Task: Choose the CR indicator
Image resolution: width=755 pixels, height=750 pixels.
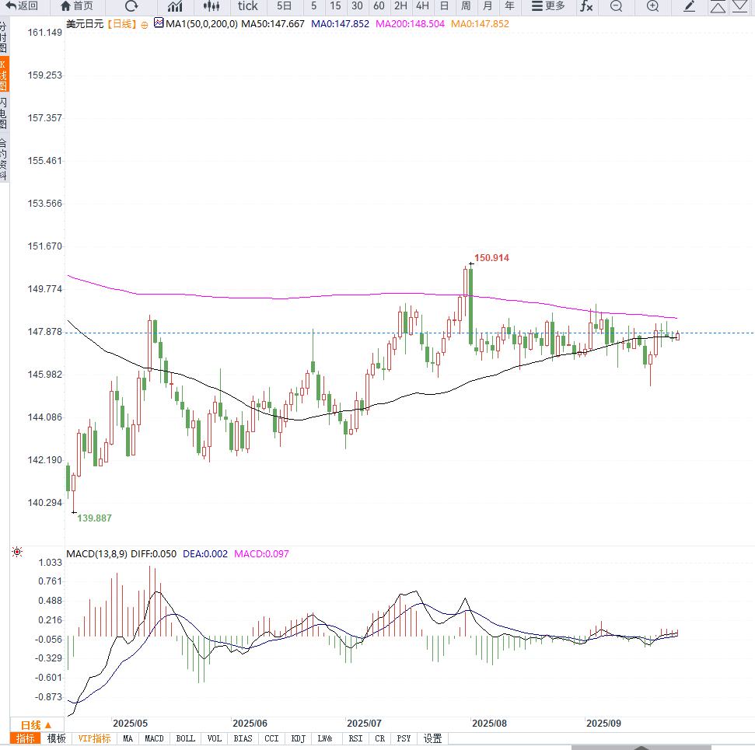Action: pyautogui.click(x=380, y=738)
